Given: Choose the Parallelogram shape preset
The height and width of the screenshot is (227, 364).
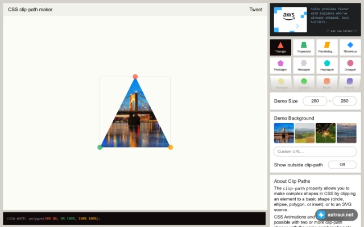Looking at the screenshot, I should [327, 47].
